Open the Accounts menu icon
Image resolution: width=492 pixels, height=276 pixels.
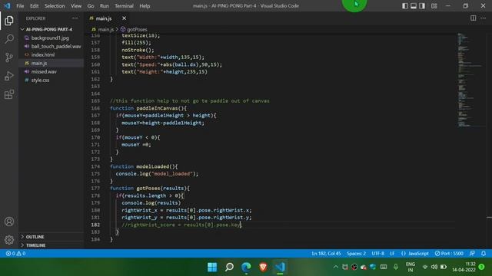point(9,222)
